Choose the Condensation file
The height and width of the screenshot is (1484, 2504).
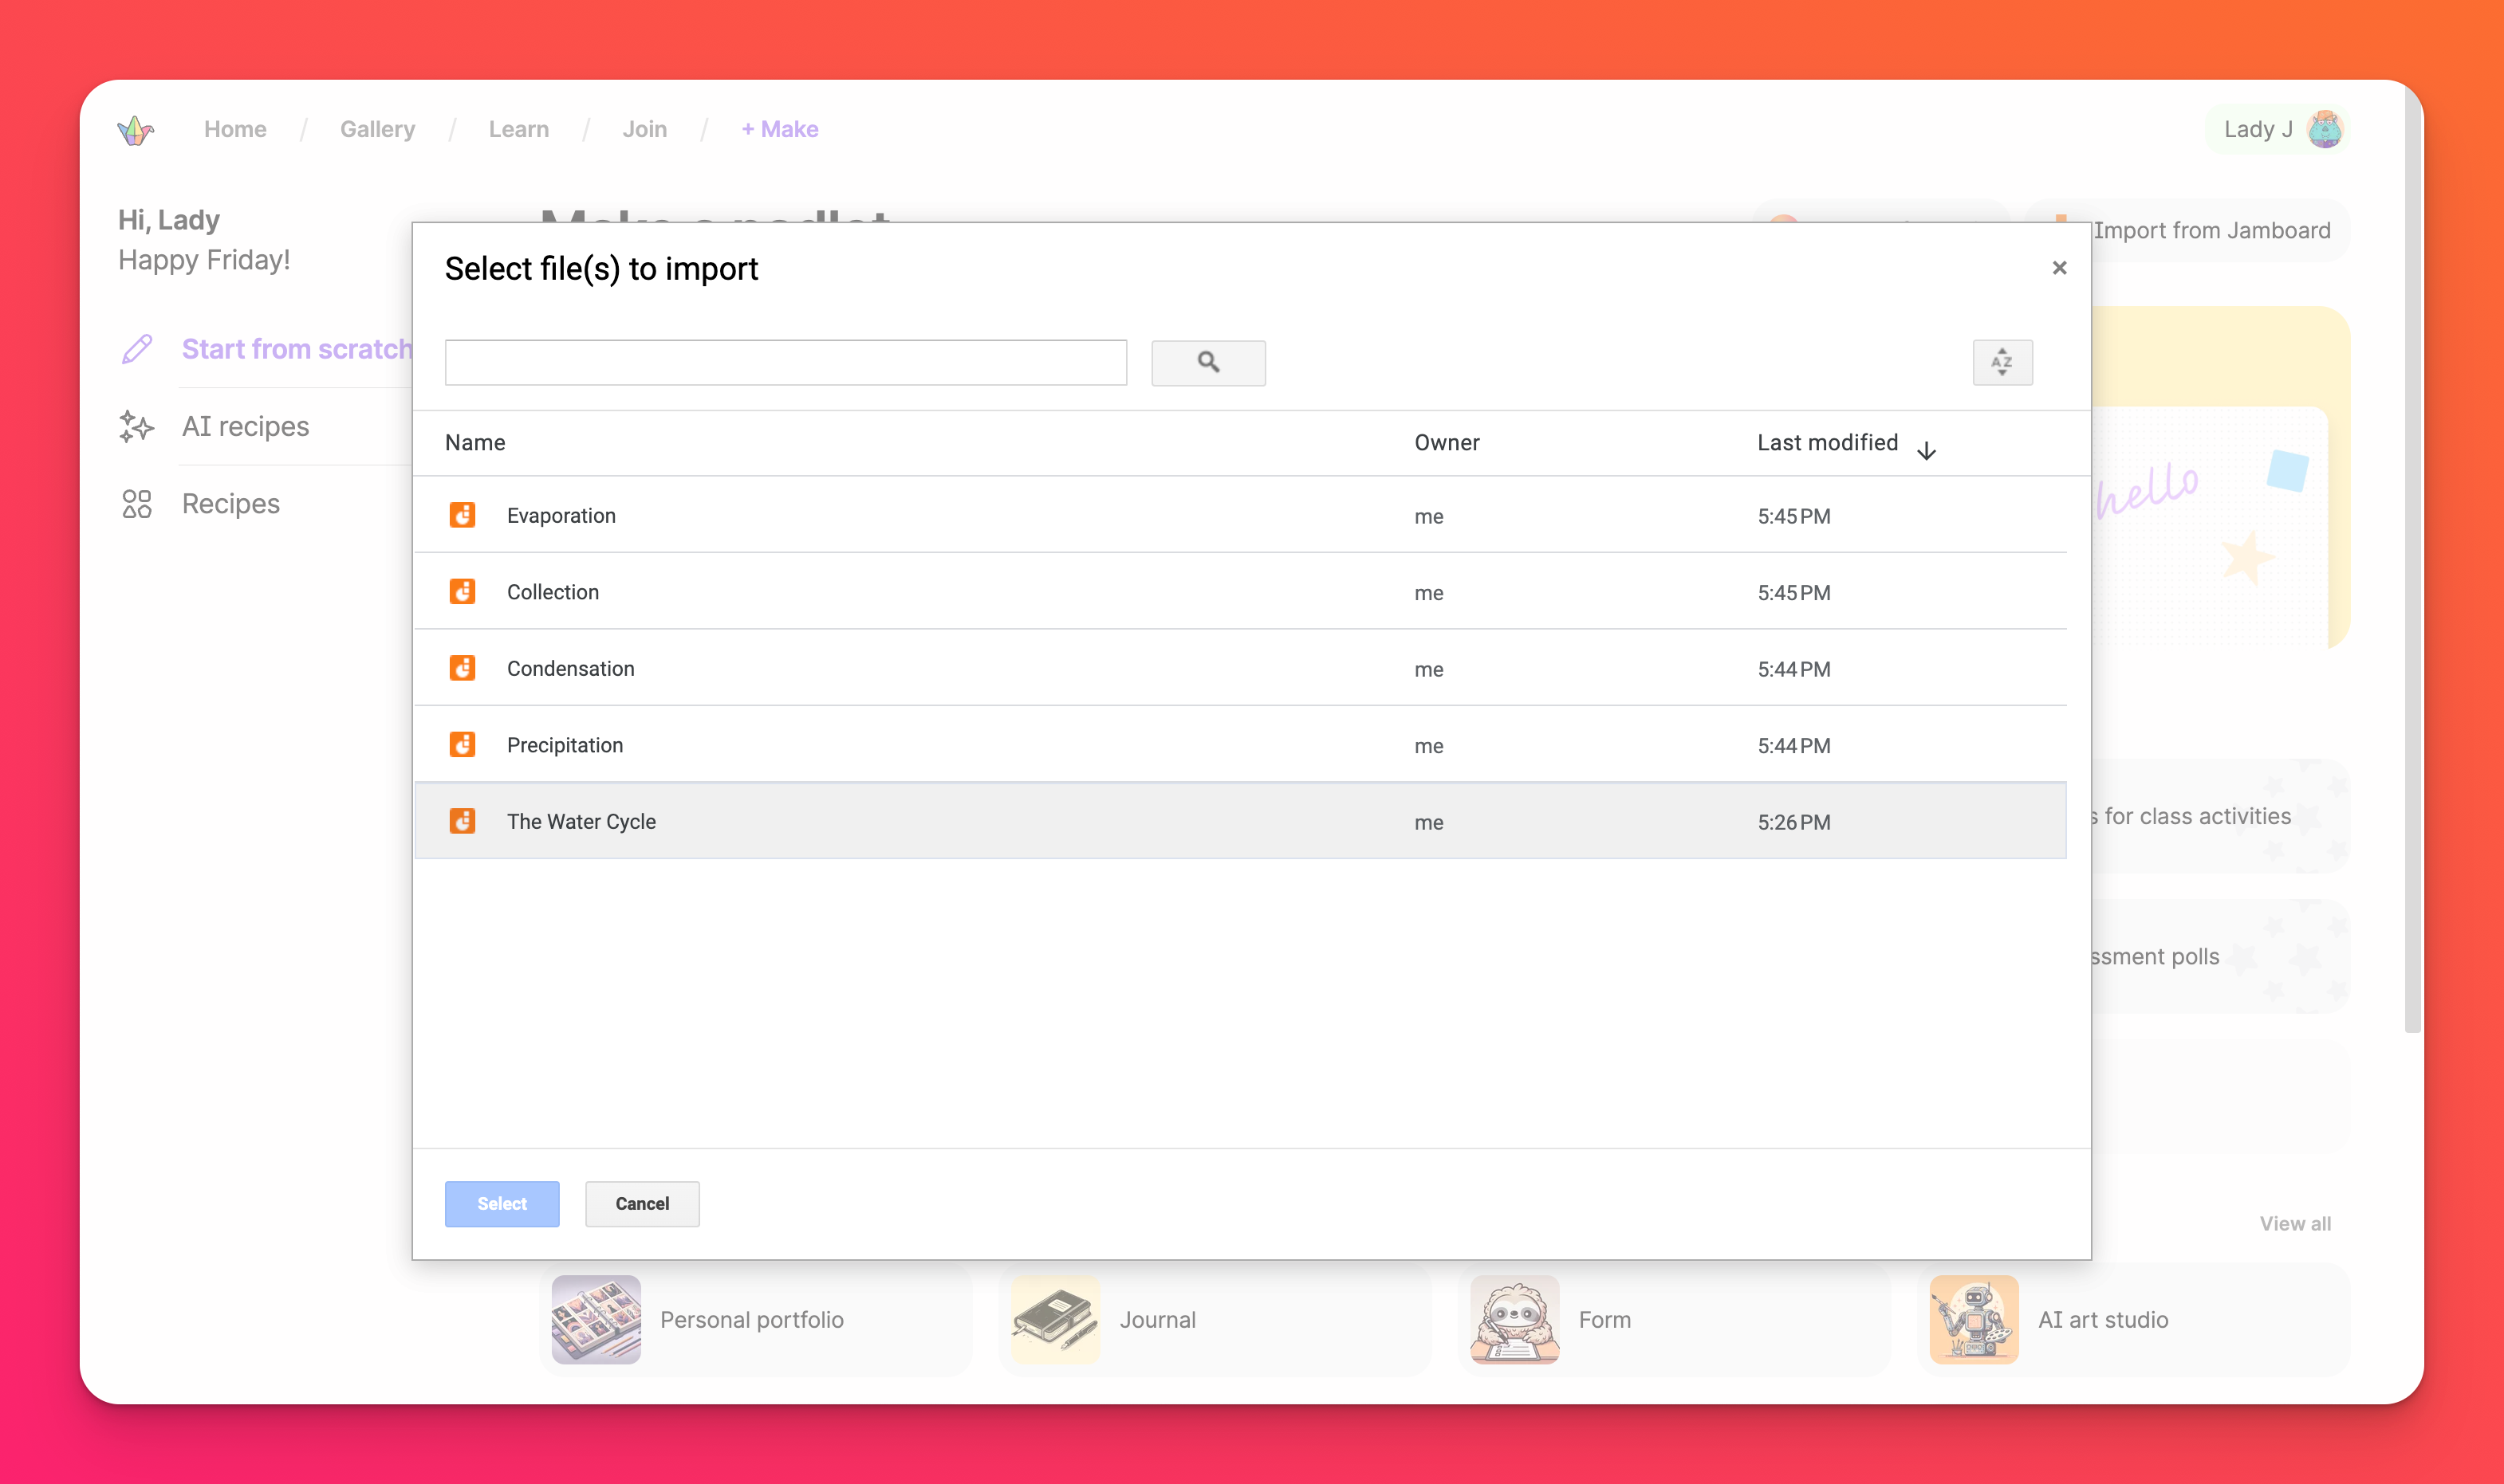570,668
